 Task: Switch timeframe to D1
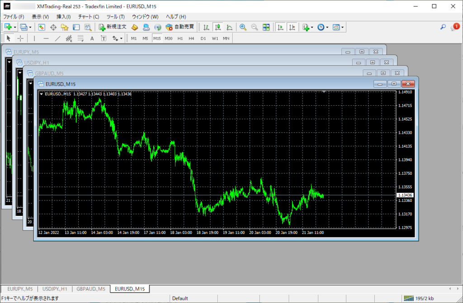coord(203,38)
